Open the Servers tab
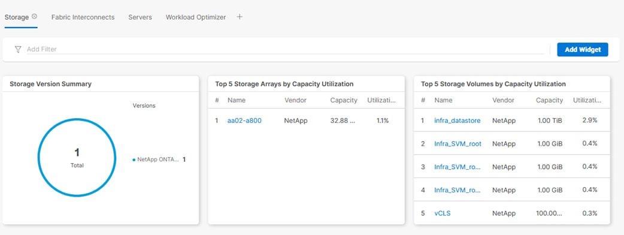This screenshot has height=235, width=624. (140, 17)
